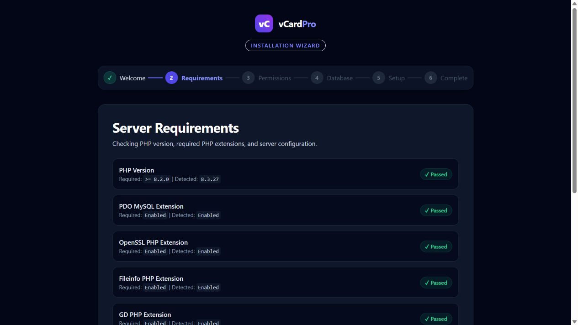Click the Server Requirements heading
578x325 pixels.
pyautogui.click(x=175, y=128)
